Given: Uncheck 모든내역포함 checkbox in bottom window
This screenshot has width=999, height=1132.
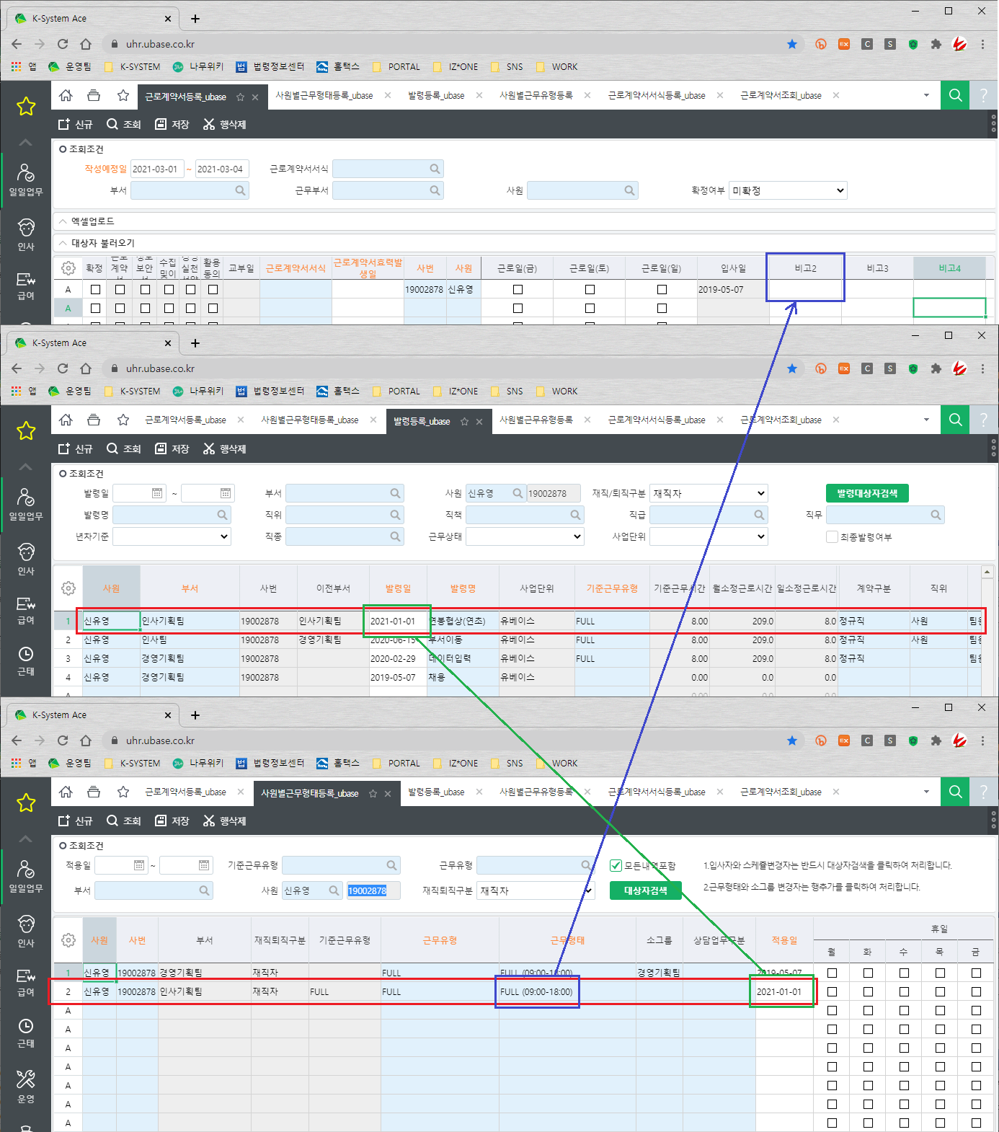Looking at the screenshot, I should coord(616,865).
